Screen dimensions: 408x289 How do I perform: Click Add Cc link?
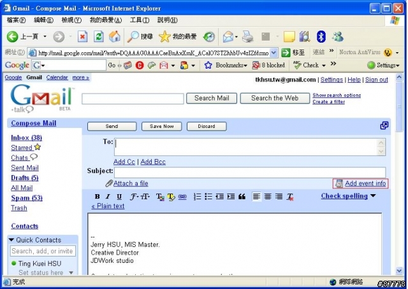tap(124, 162)
